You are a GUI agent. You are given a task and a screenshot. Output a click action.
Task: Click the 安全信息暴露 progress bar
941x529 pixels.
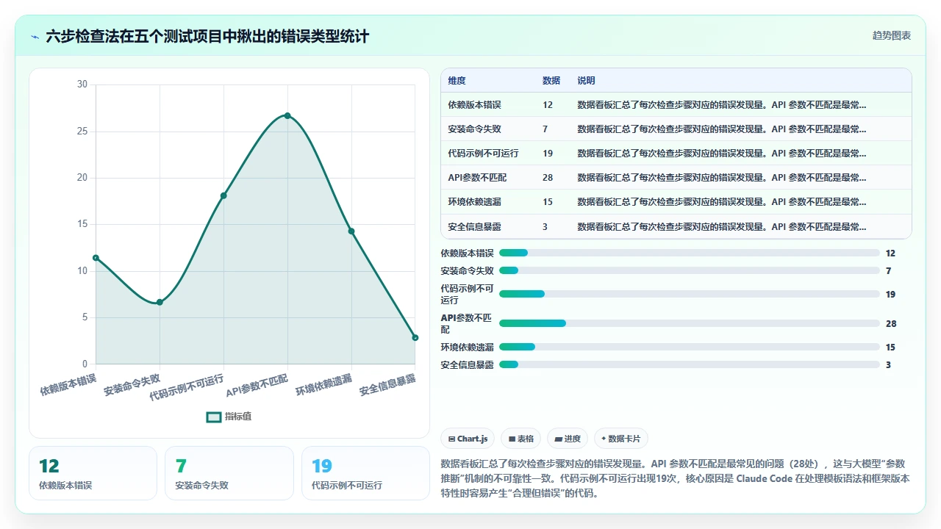pos(689,364)
